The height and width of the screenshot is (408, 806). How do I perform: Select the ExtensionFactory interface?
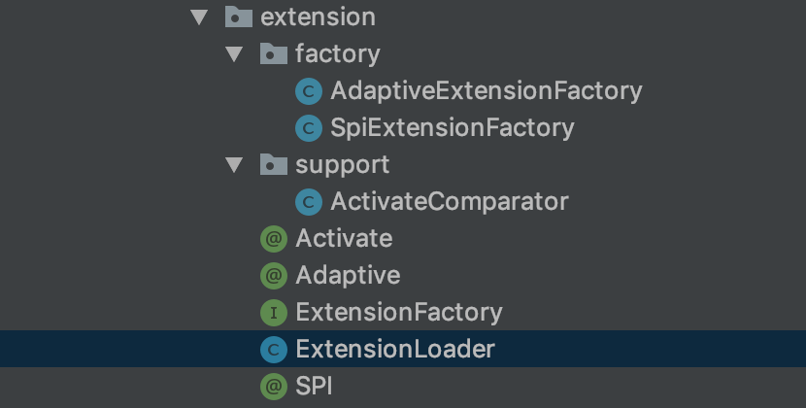pyautogui.click(x=398, y=313)
